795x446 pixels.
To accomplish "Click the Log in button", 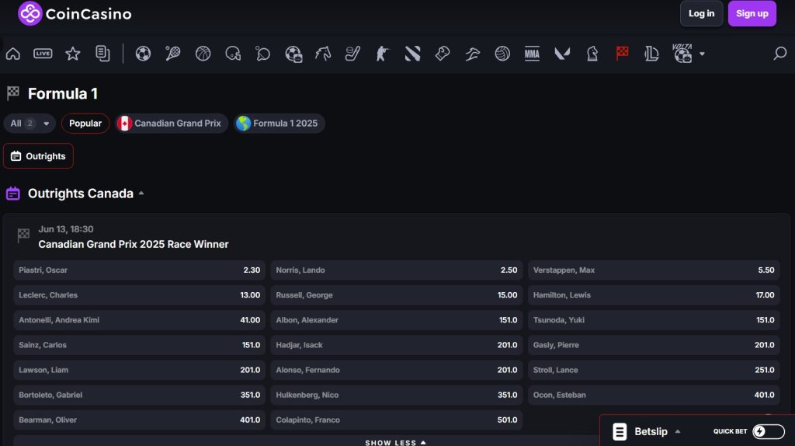I will [701, 14].
